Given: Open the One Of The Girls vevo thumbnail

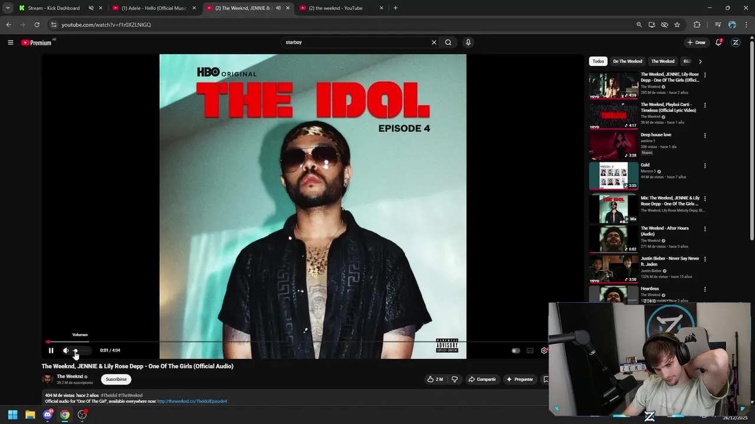Looking at the screenshot, I should tap(613, 85).
